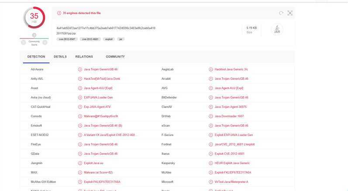Click CAT-QuickHeal's Exp.JAVA.Agent.ATV result
Image resolution: width=348 pixels, height=191 pixels.
point(97,107)
